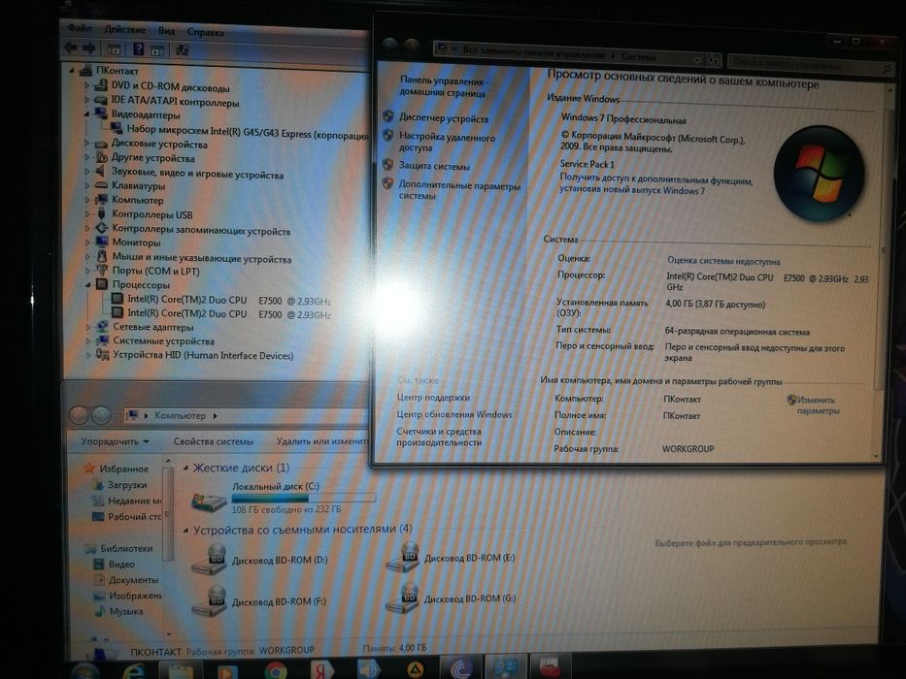Collapse the ПКонтакт root node
The height and width of the screenshot is (679, 906).
point(72,71)
